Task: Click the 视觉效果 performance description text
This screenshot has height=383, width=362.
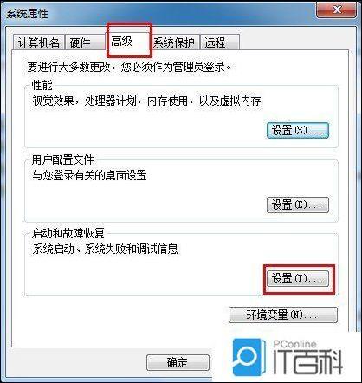Action: pos(146,101)
